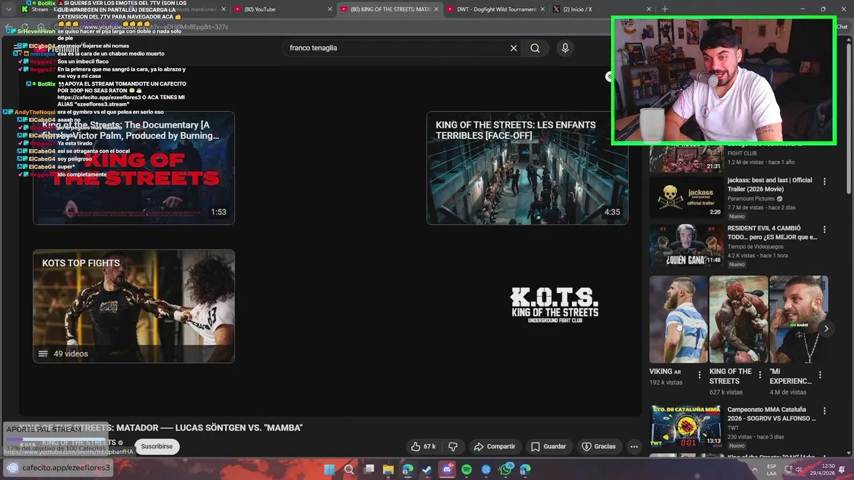Open options menu for the KING OF THE STREETS short

(x=760, y=375)
